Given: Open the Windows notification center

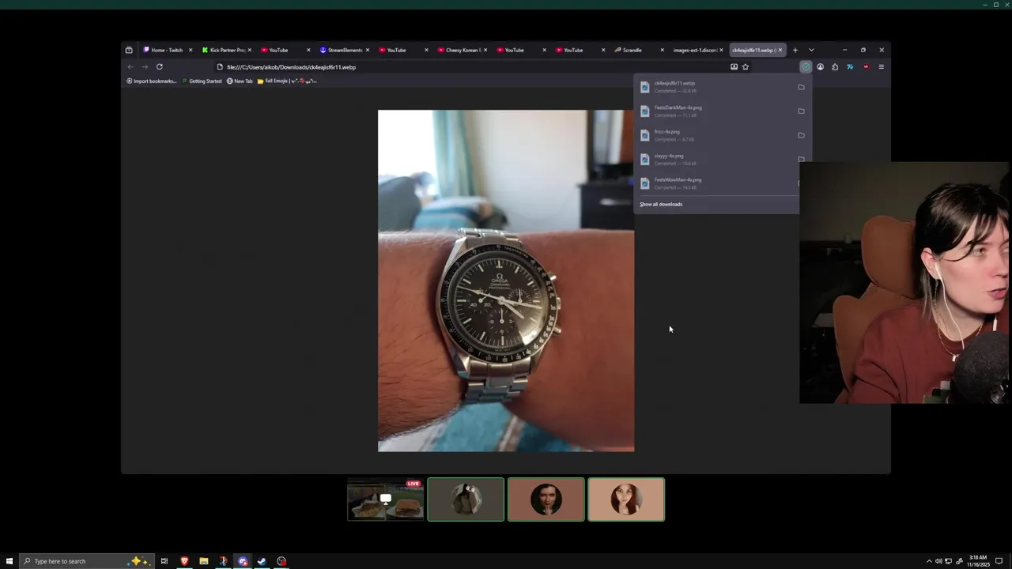Looking at the screenshot, I should (999, 561).
